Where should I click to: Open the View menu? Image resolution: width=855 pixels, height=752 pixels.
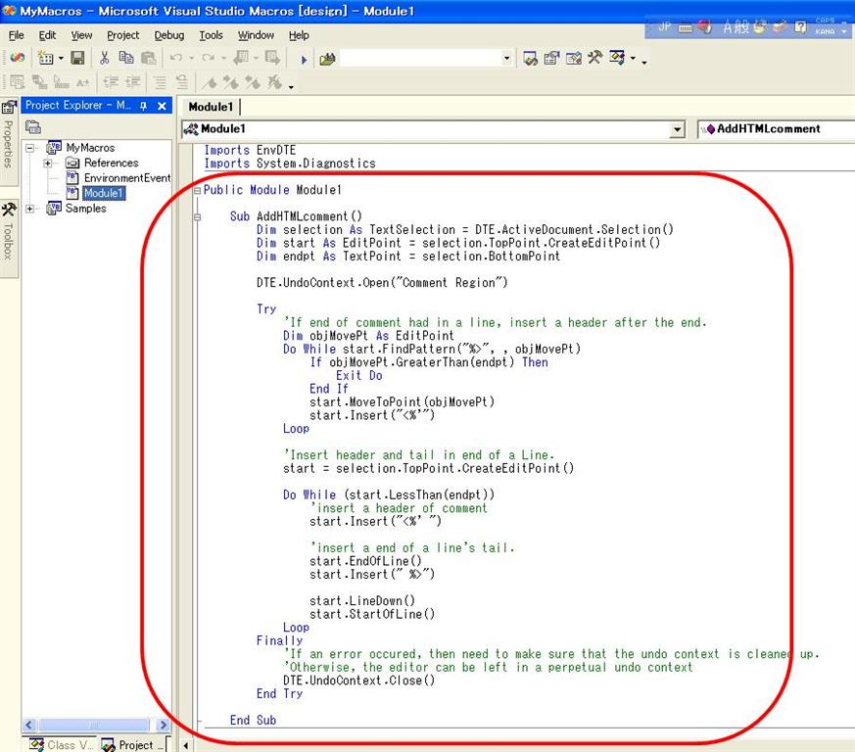pyautogui.click(x=81, y=35)
